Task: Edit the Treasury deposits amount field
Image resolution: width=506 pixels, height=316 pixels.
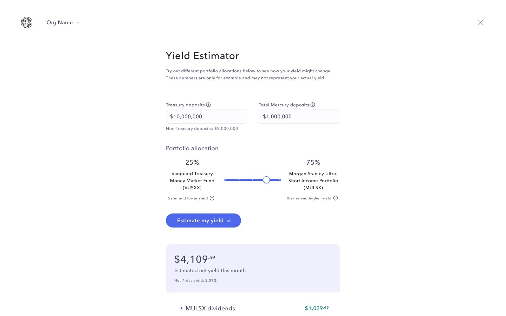Action: tap(207, 117)
